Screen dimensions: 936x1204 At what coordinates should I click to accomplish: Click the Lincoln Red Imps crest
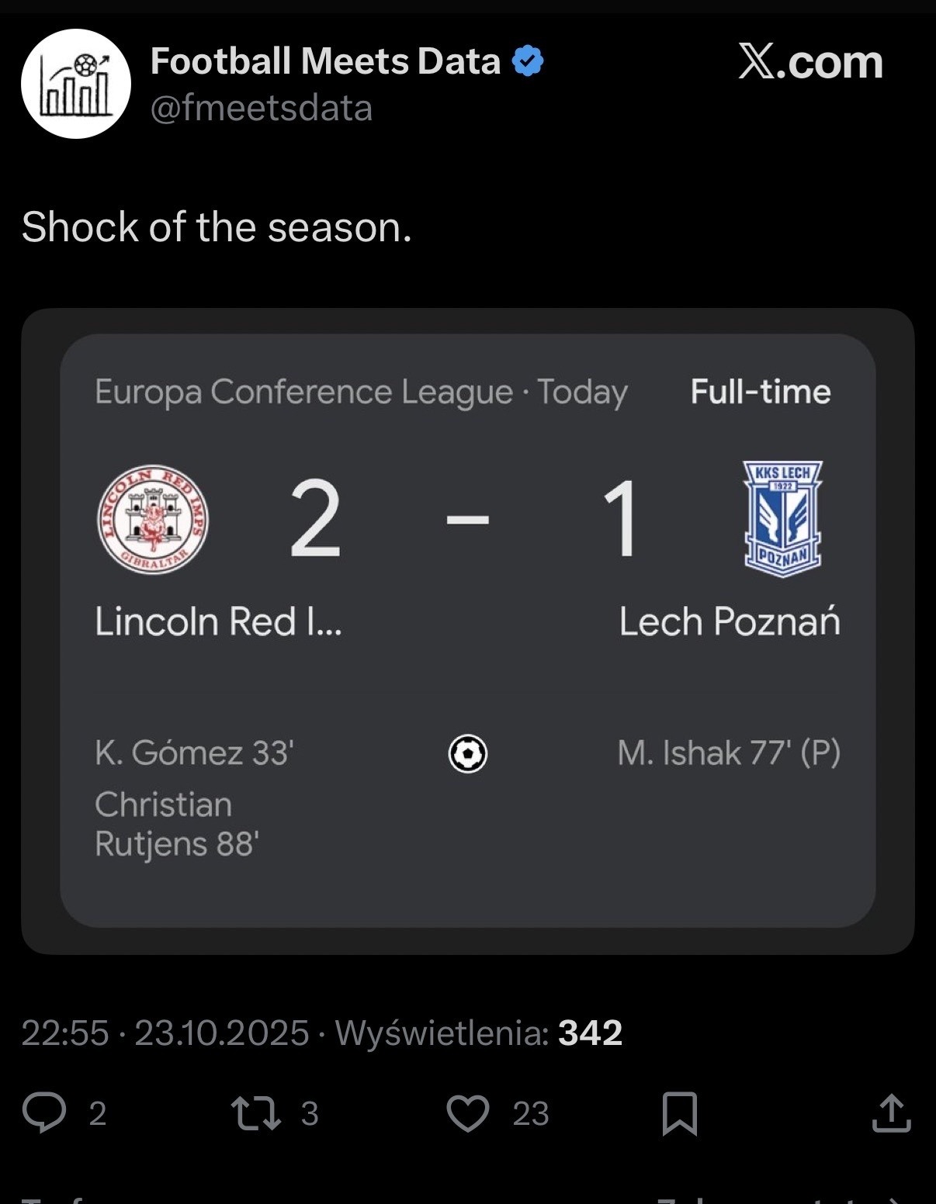tap(153, 519)
